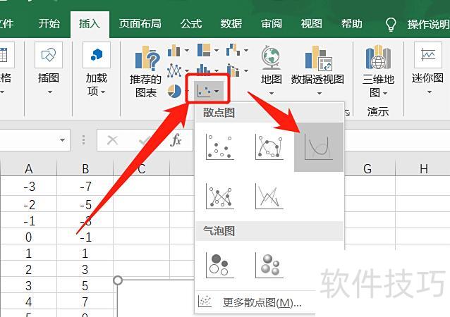The image size is (450, 317).
Task: Click the Tell Me lightbulb icon
Action: pos(391,24)
